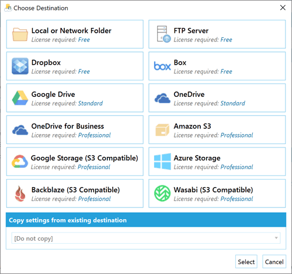Image resolution: width=292 pixels, height=274 pixels.
Task: Pick the Azure Storage label
Action: click(x=197, y=159)
